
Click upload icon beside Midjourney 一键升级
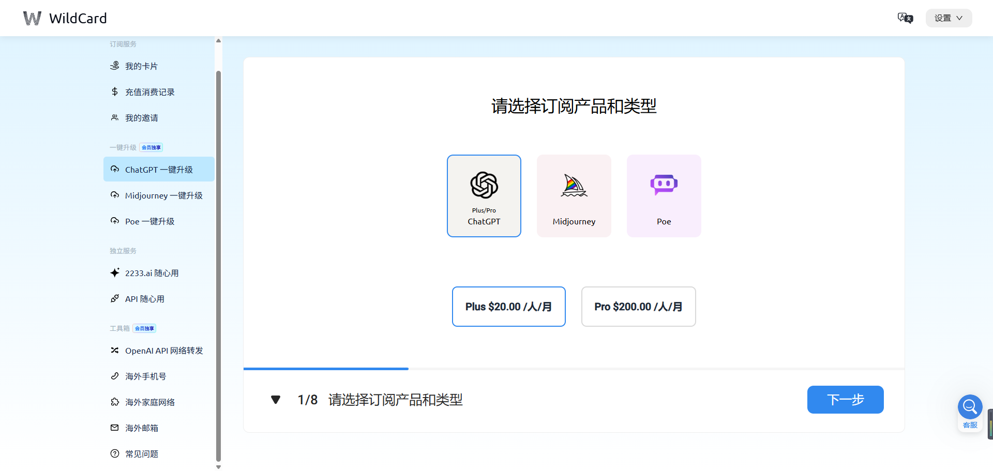pyautogui.click(x=115, y=195)
